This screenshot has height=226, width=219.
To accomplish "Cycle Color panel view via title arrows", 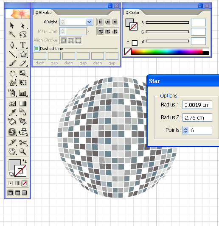I will coord(127,13).
